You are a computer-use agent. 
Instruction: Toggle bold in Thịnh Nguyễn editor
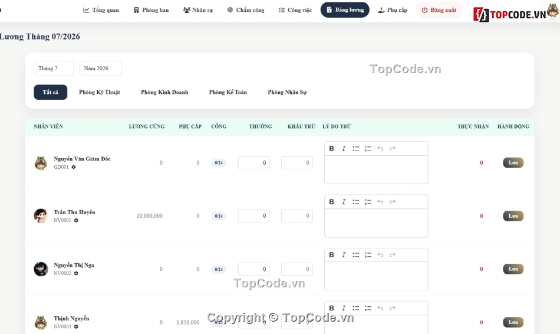331,308
